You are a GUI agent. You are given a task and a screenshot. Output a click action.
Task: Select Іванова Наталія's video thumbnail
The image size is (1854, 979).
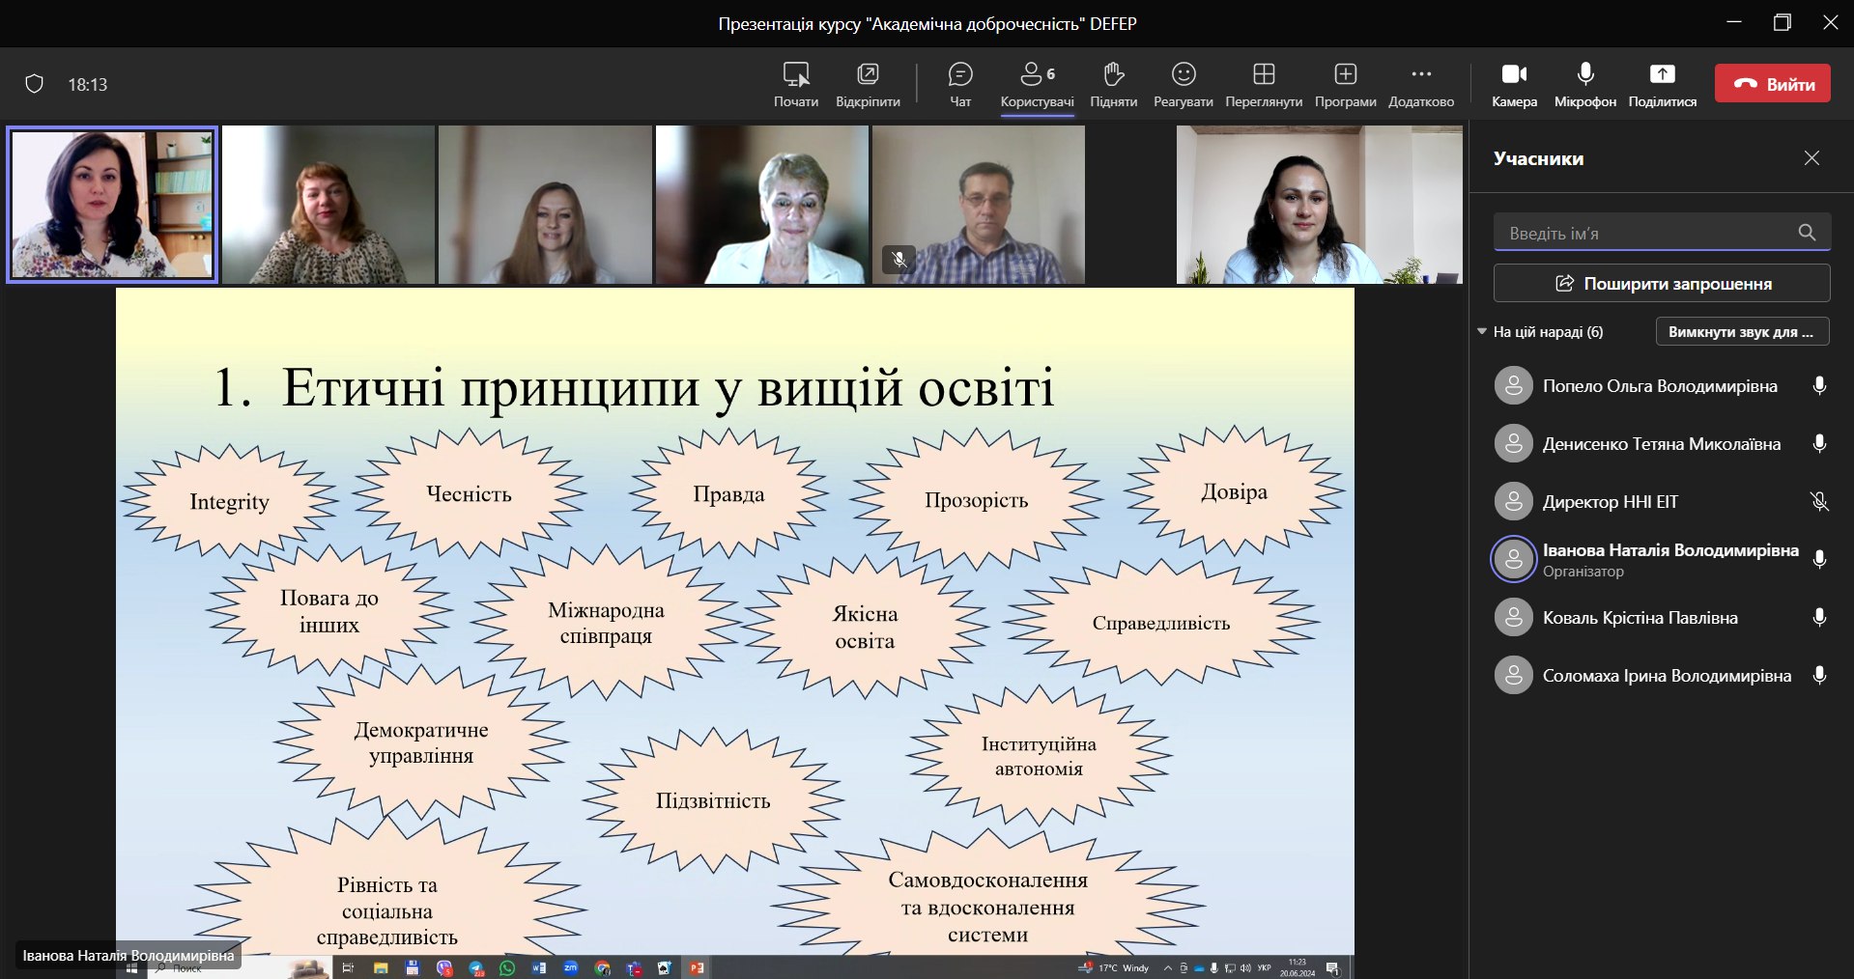[x=112, y=205]
